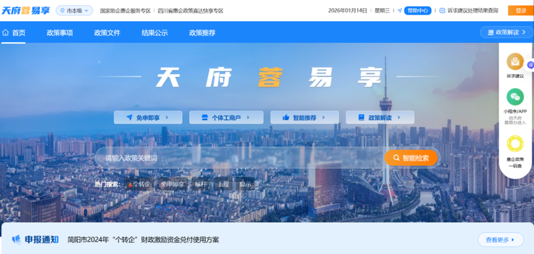The width and height of the screenshot is (534, 254).
Task: Click the 申报通知 announcement icon
Action: [x=16, y=240]
